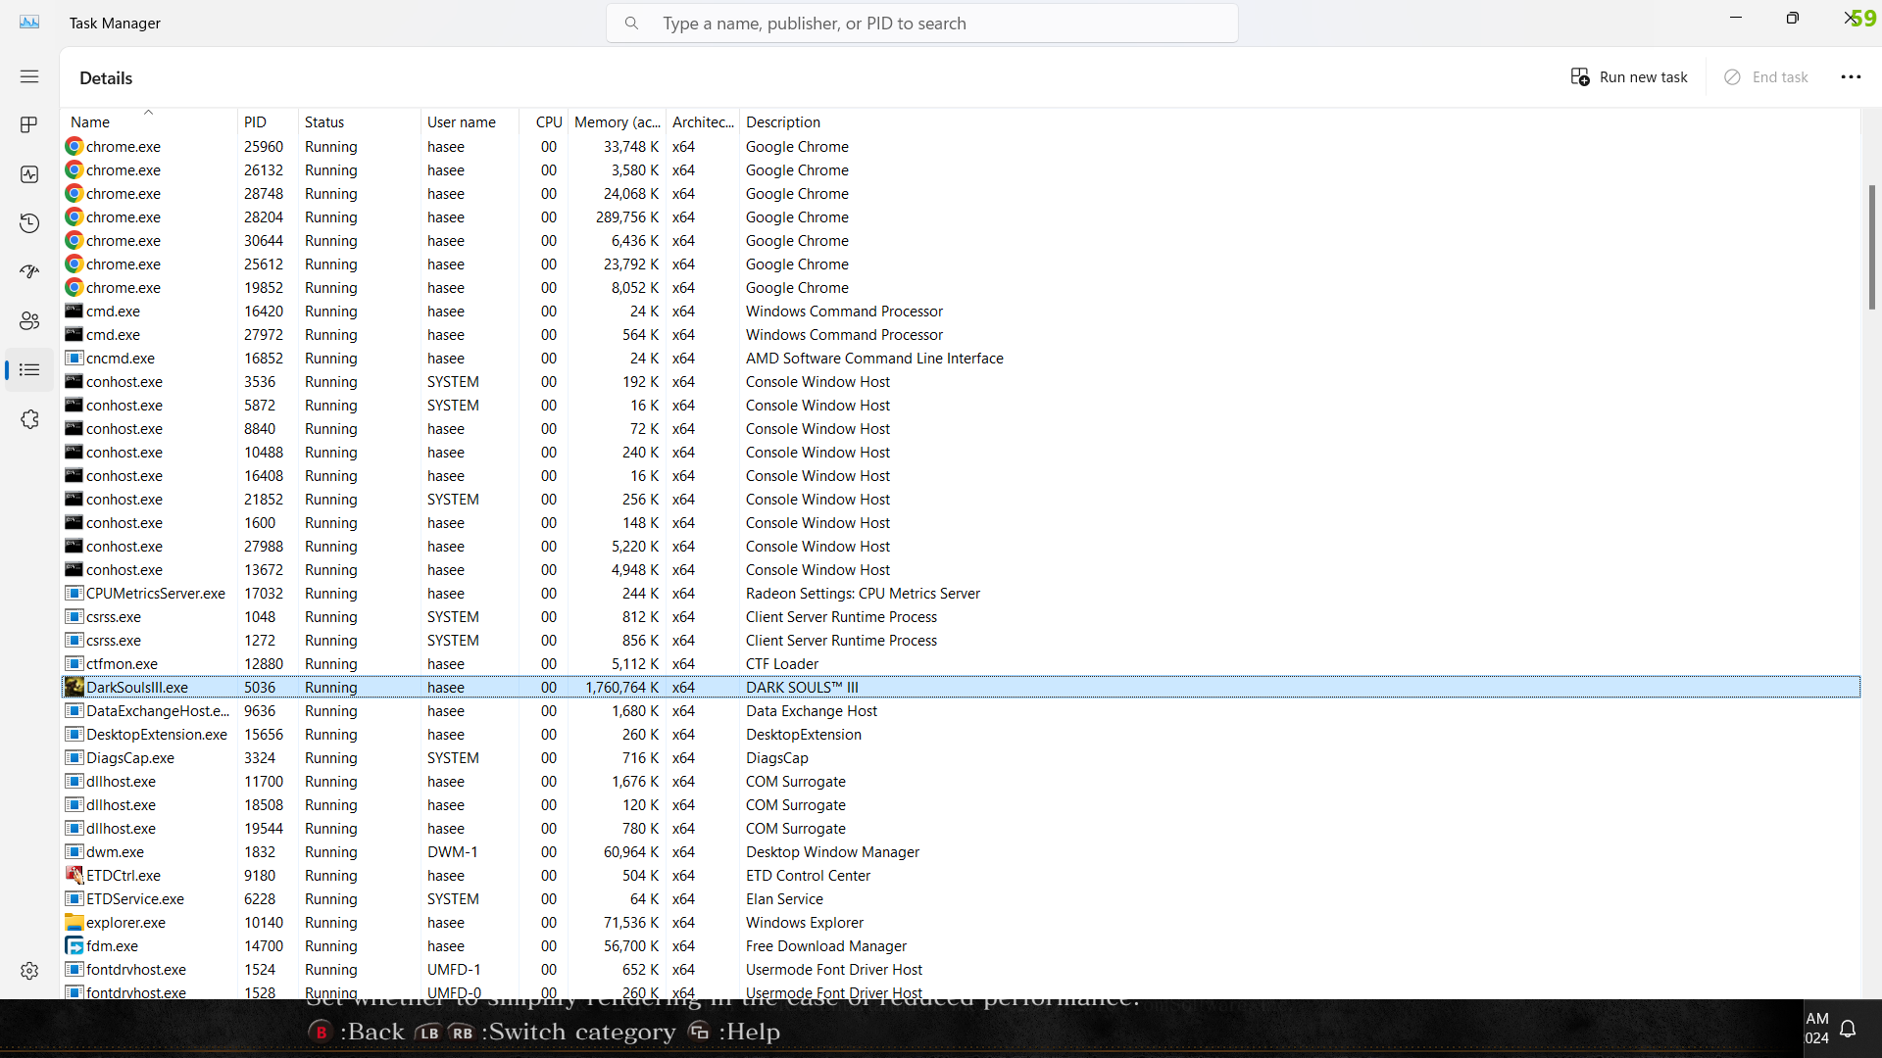
Task: Open the Performance page icon
Action: click(x=29, y=174)
